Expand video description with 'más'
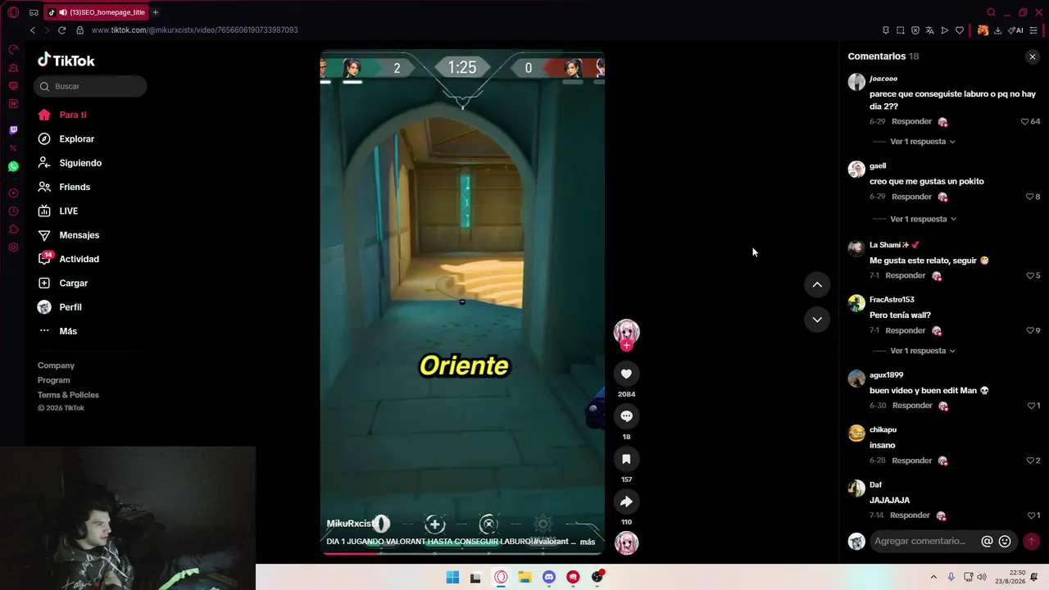Screen dimensions: 1049x590 588,542
